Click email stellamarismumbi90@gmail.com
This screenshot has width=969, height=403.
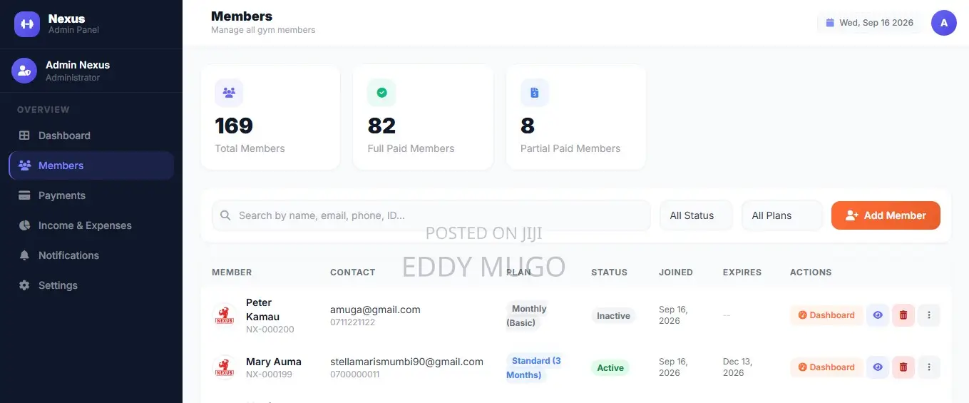click(406, 362)
